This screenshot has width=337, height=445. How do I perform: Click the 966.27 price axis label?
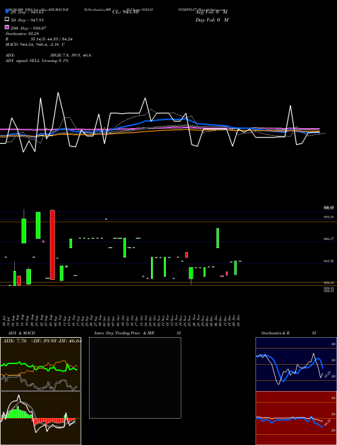pos(329,239)
